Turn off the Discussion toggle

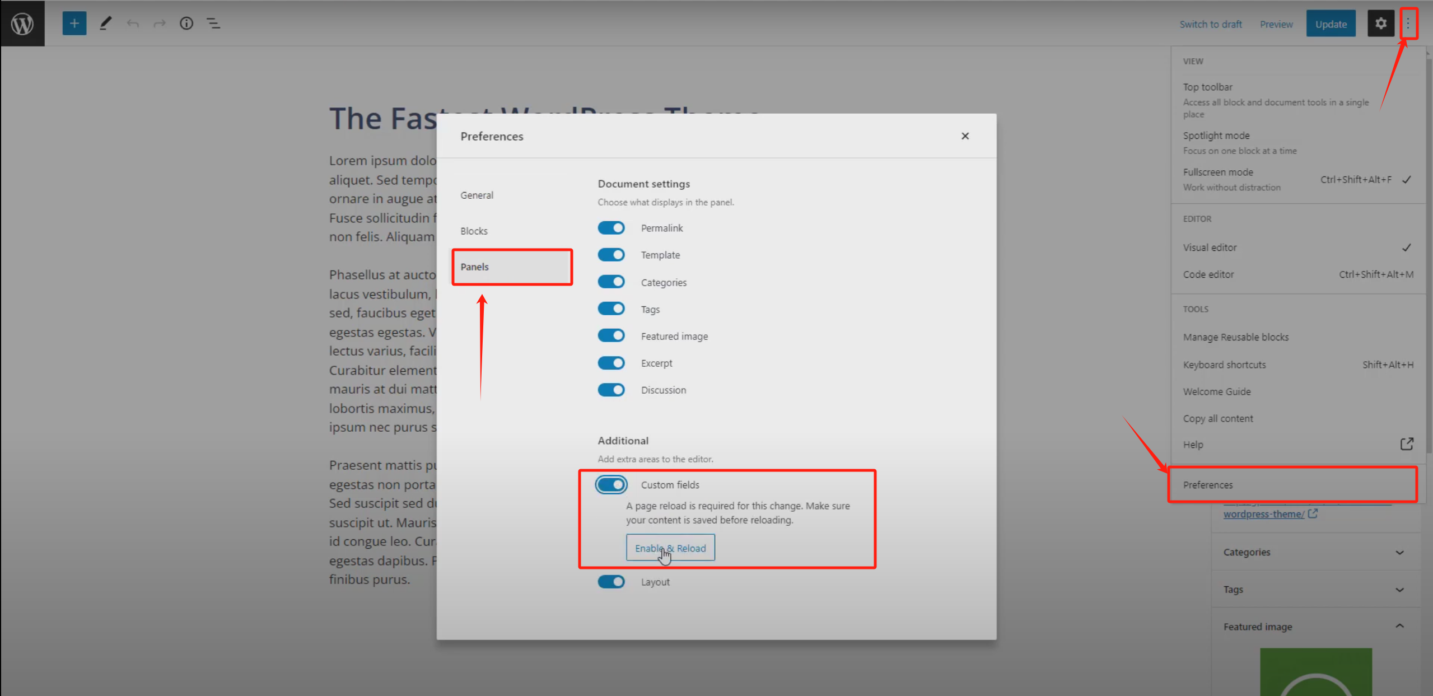click(611, 390)
